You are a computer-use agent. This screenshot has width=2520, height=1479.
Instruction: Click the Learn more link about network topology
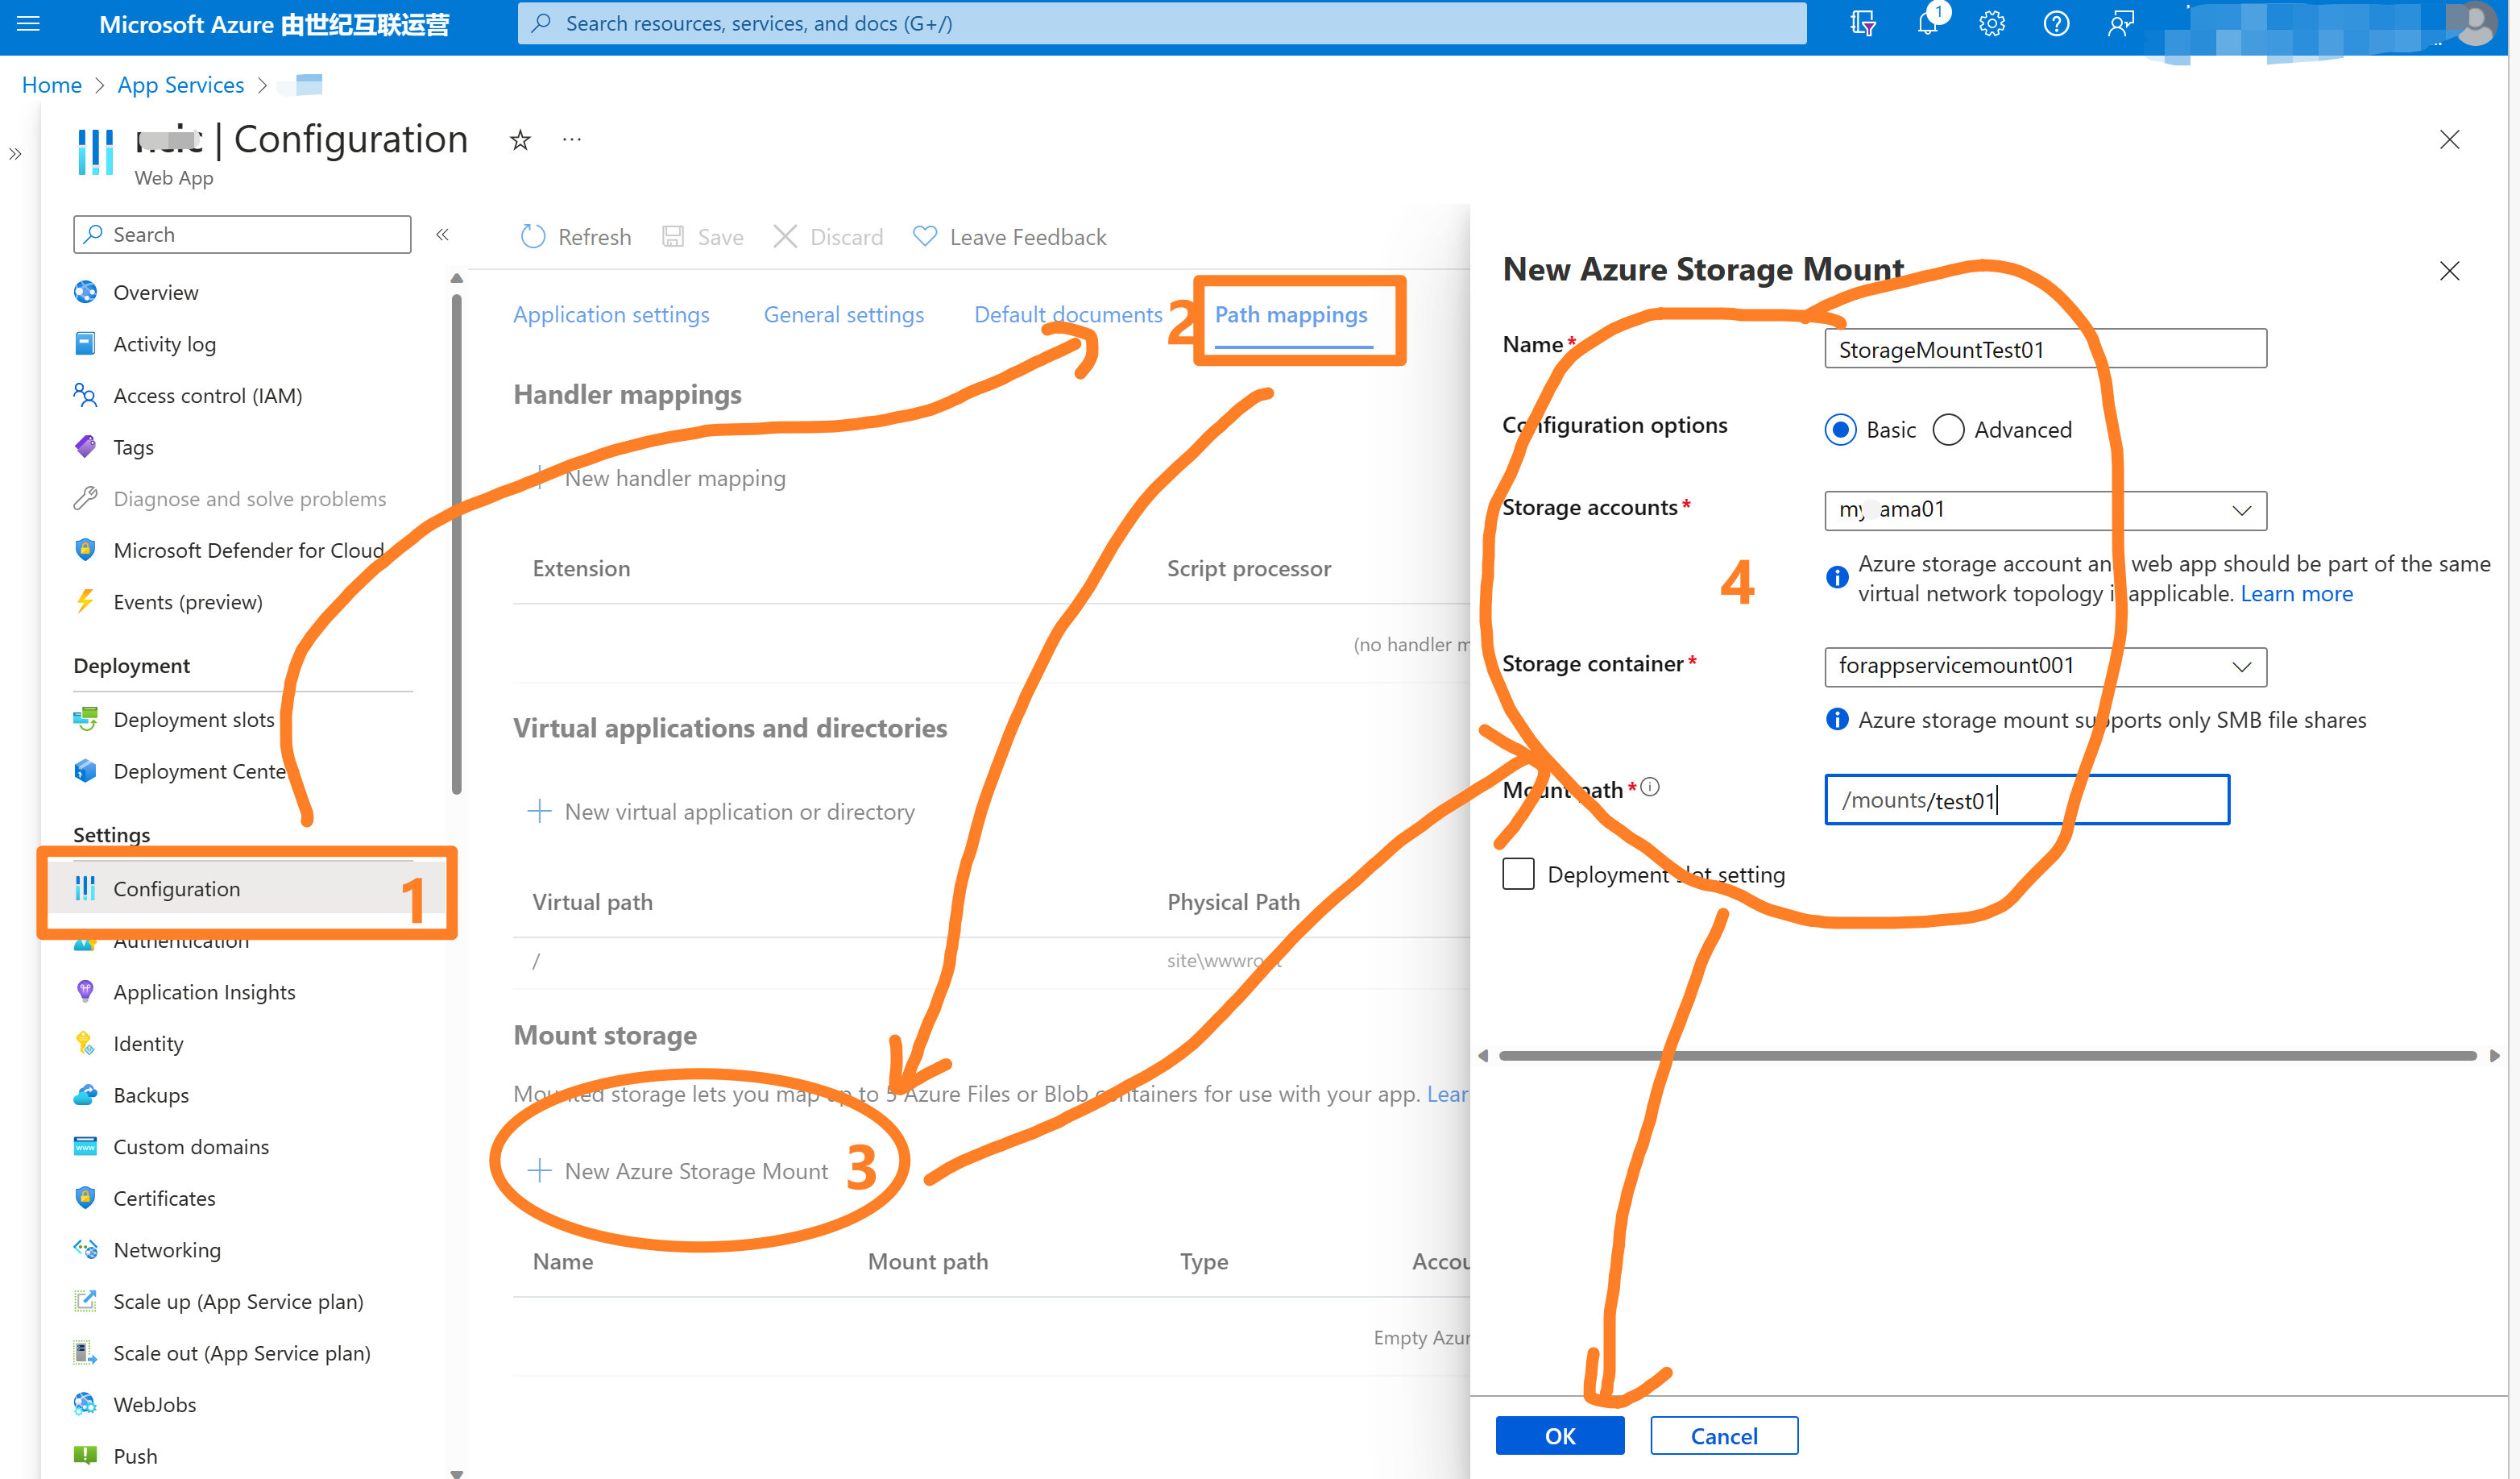(2296, 594)
